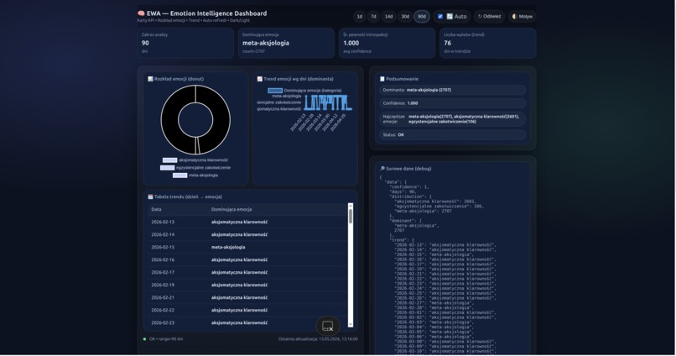Toggle egzystencjalne zakotwiczenie donut legend swatch

click(167, 168)
